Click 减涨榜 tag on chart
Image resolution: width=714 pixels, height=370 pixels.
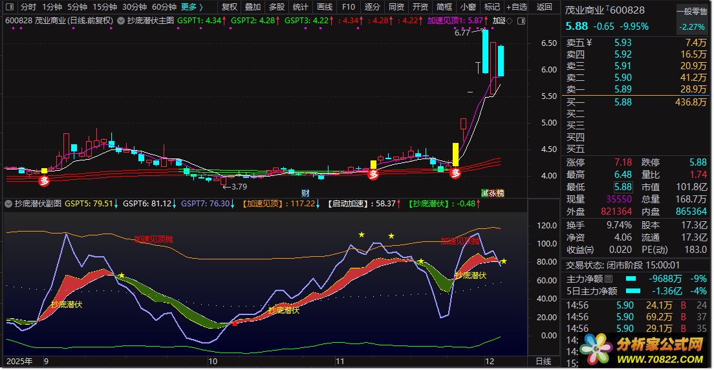(493, 193)
